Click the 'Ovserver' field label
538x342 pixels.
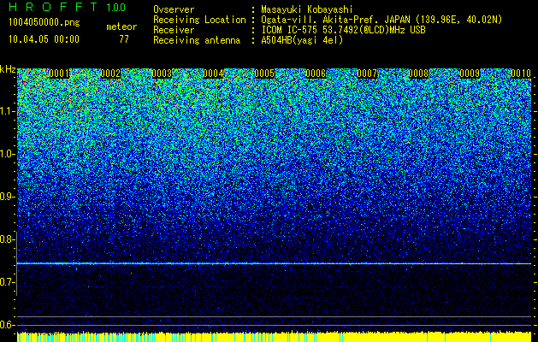tap(174, 9)
